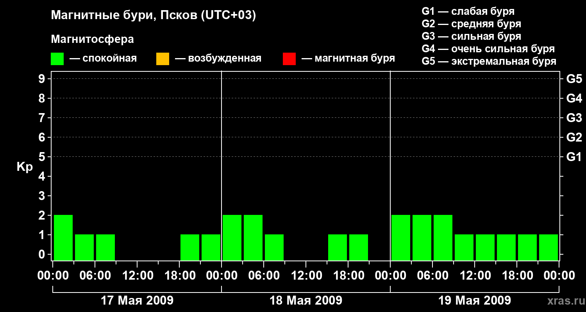Viewport: 586px width, 312px height.
Task: Click the G5 label on right axis
Action: [574, 79]
